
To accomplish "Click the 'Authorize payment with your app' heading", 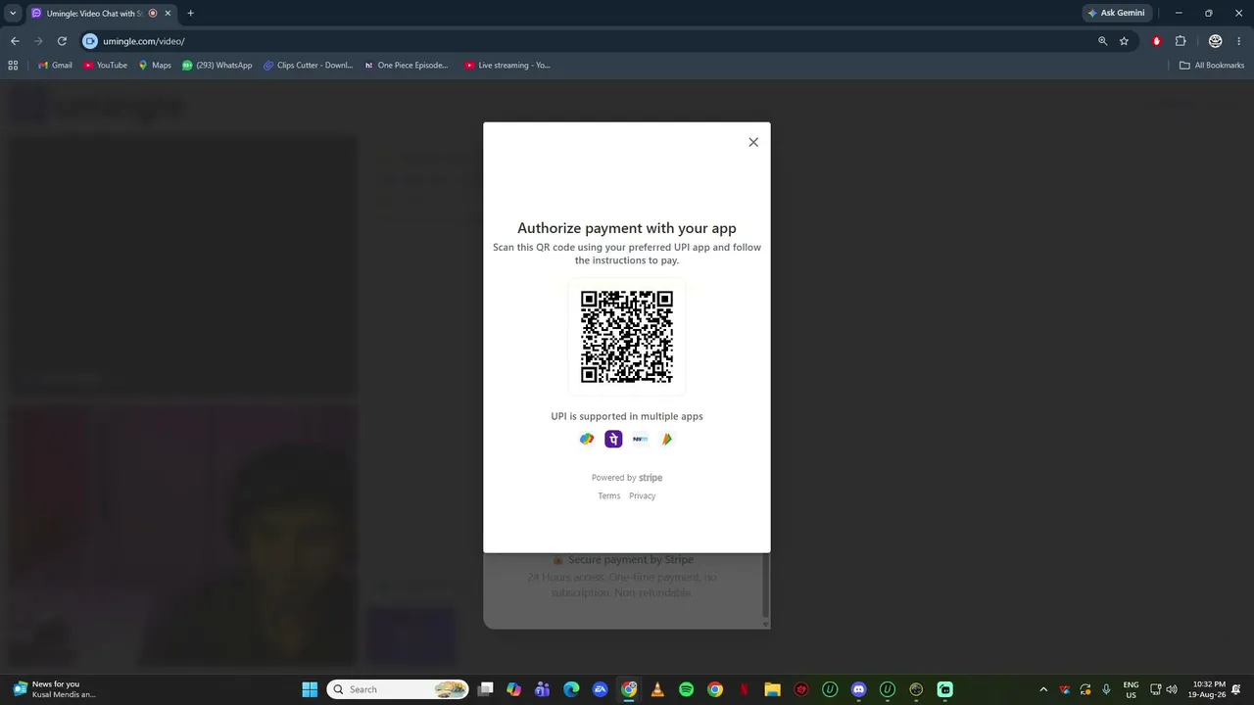I will 627,228.
